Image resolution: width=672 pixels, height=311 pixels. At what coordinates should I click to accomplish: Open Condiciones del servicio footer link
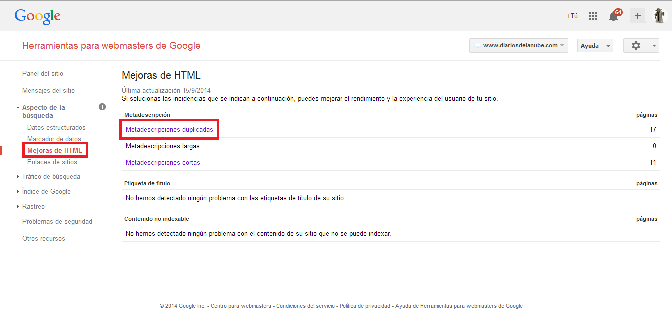tap(306, 306)
